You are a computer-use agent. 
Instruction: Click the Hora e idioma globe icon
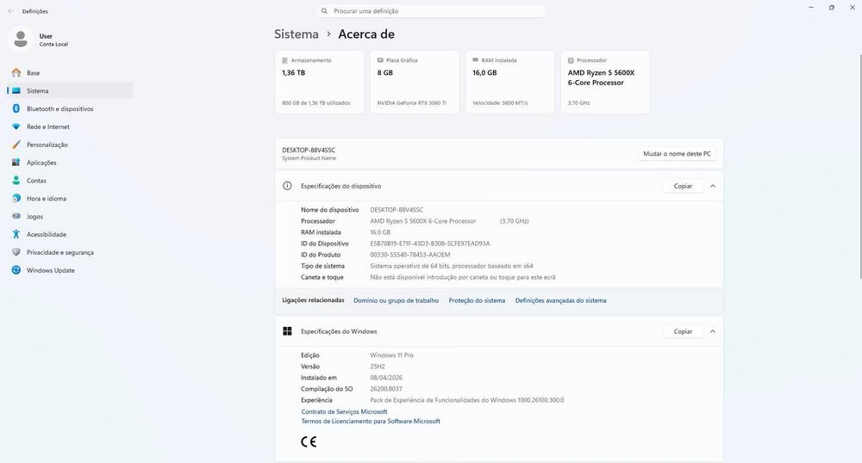click(x=16, y=198)
